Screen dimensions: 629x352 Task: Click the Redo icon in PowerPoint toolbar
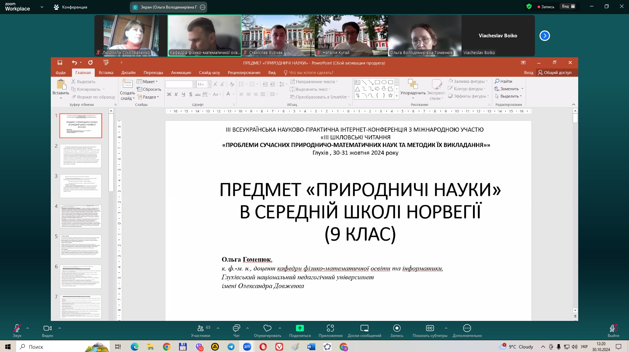(x=90, y=63)
